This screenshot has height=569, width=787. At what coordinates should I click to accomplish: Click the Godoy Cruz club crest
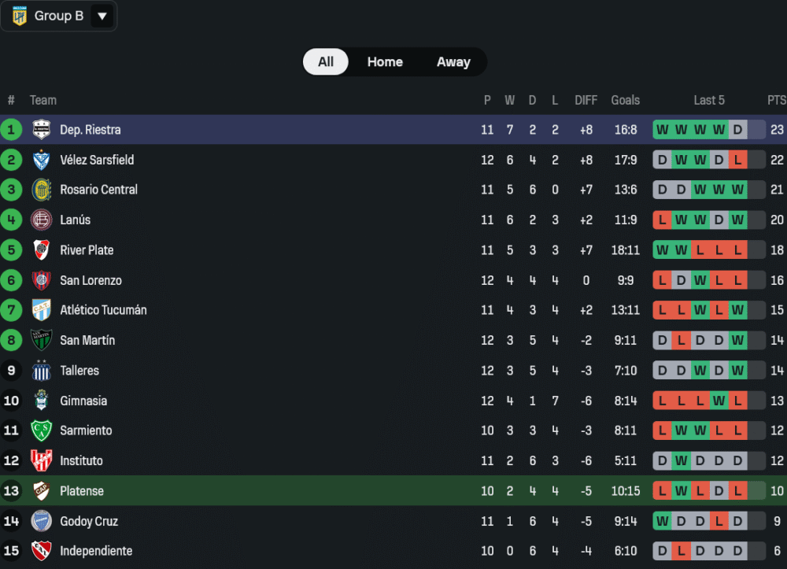[x=41, y=521]
